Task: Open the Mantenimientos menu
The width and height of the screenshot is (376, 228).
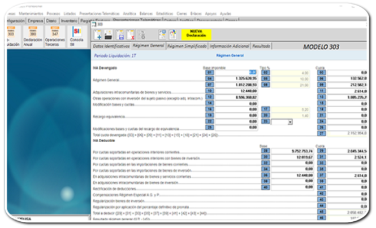Action: (x=31, y=14)
